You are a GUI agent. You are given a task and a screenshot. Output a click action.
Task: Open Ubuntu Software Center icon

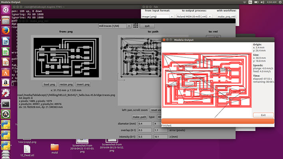(x=6, y=73)
